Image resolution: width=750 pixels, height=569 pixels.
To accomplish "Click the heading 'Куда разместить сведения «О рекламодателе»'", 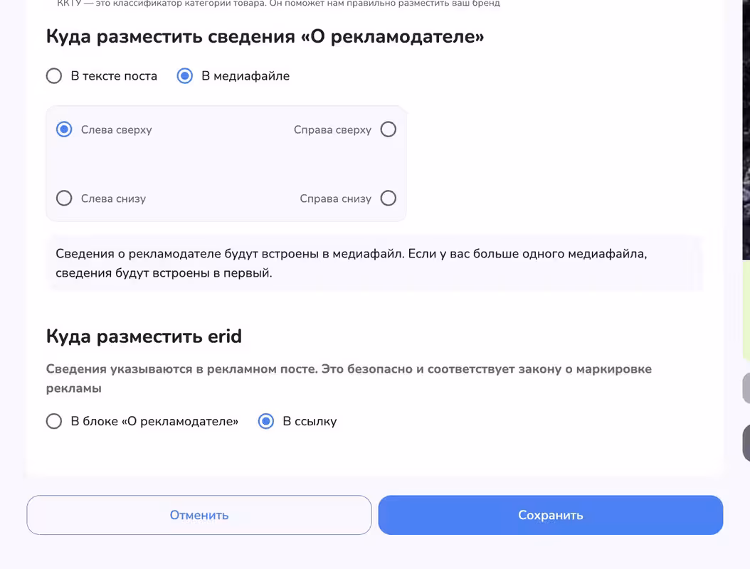I will click(265, 37).
